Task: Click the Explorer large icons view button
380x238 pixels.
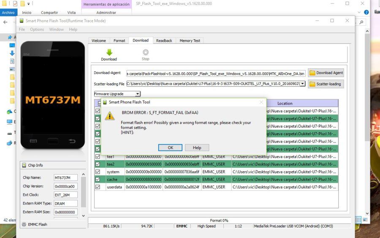Action: pos(365,220)
